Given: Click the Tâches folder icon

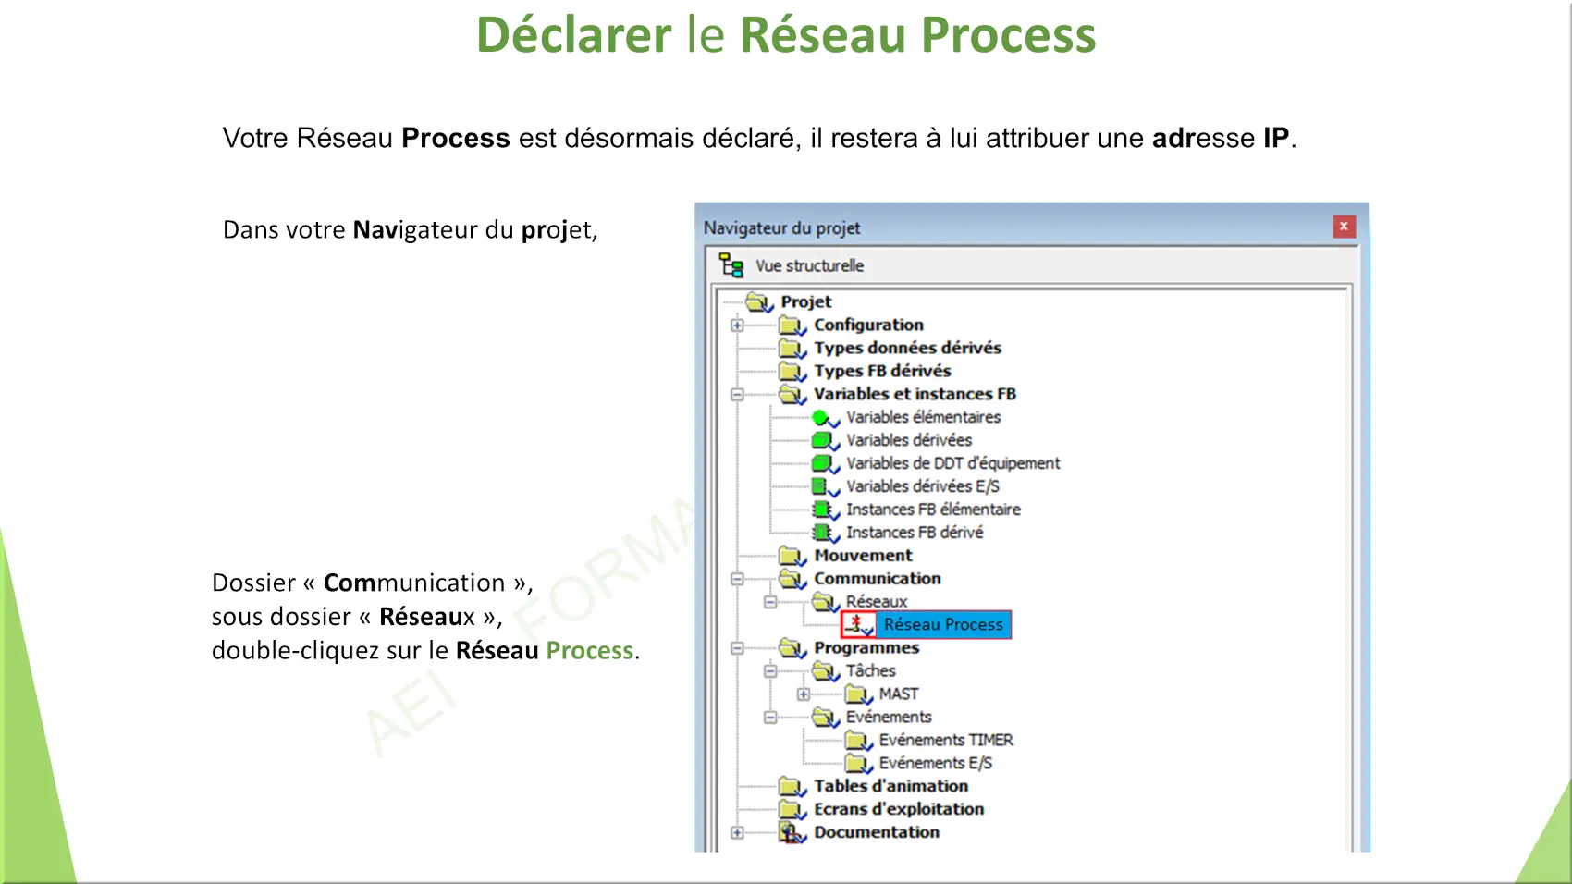Looking at the screenshot, I should point(825,671).
